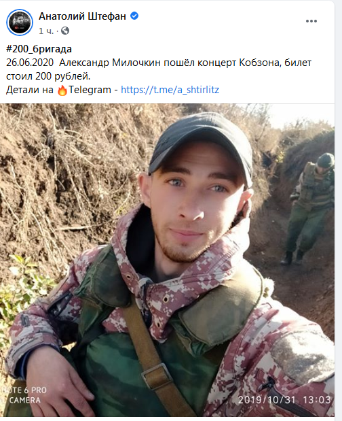
Task: Open the three-dot post options menu
Action: coord(311,21)
